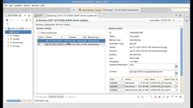Expand the Content folder
Viewport: 193px width, 108px height.
click(x=8, y=39)
